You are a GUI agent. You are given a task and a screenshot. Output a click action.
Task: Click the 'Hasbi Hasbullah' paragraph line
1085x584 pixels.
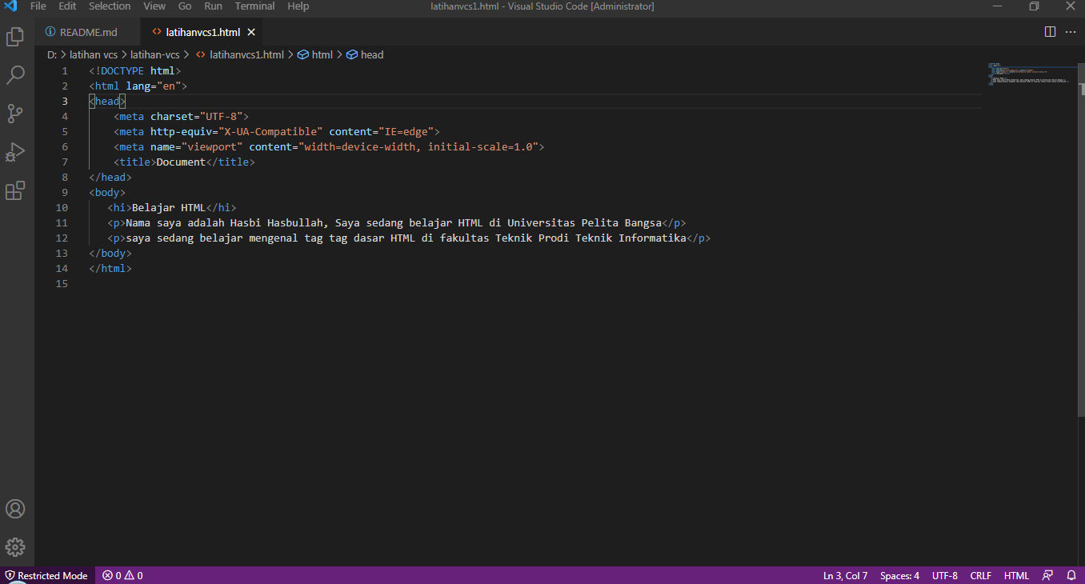tap(397, 222)
